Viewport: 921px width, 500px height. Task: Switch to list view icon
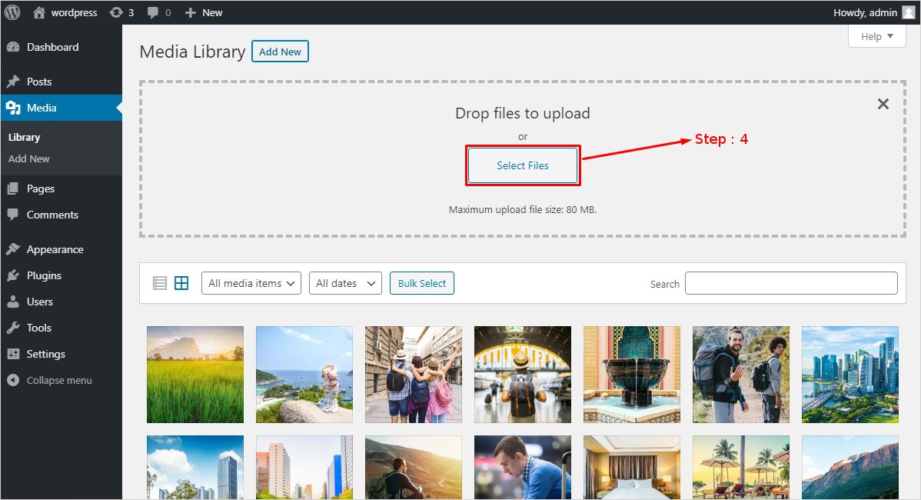(160, 283)
